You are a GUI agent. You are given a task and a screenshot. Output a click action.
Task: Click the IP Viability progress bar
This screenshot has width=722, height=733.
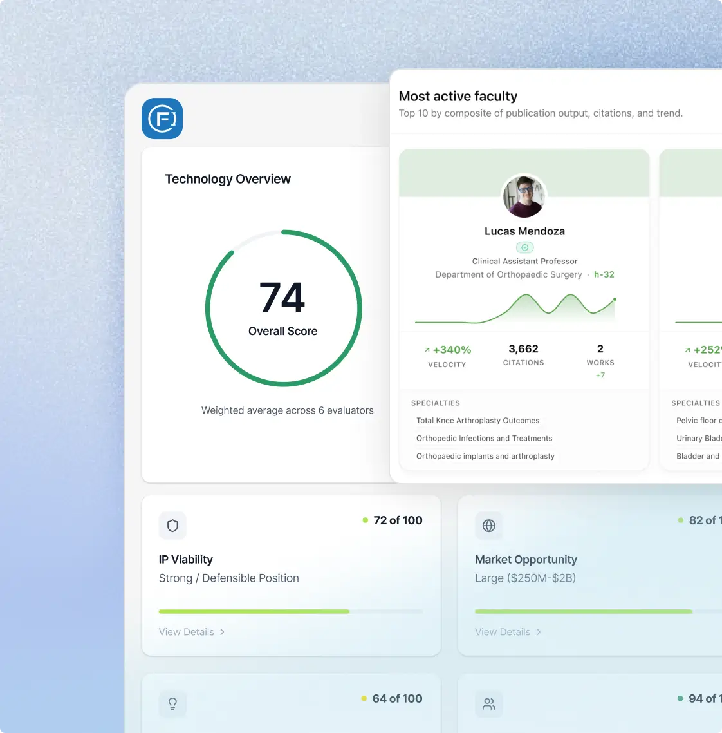(x=291, y=611)
